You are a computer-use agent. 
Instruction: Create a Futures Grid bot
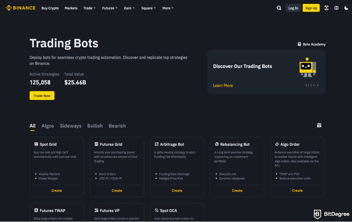(117, 190)
